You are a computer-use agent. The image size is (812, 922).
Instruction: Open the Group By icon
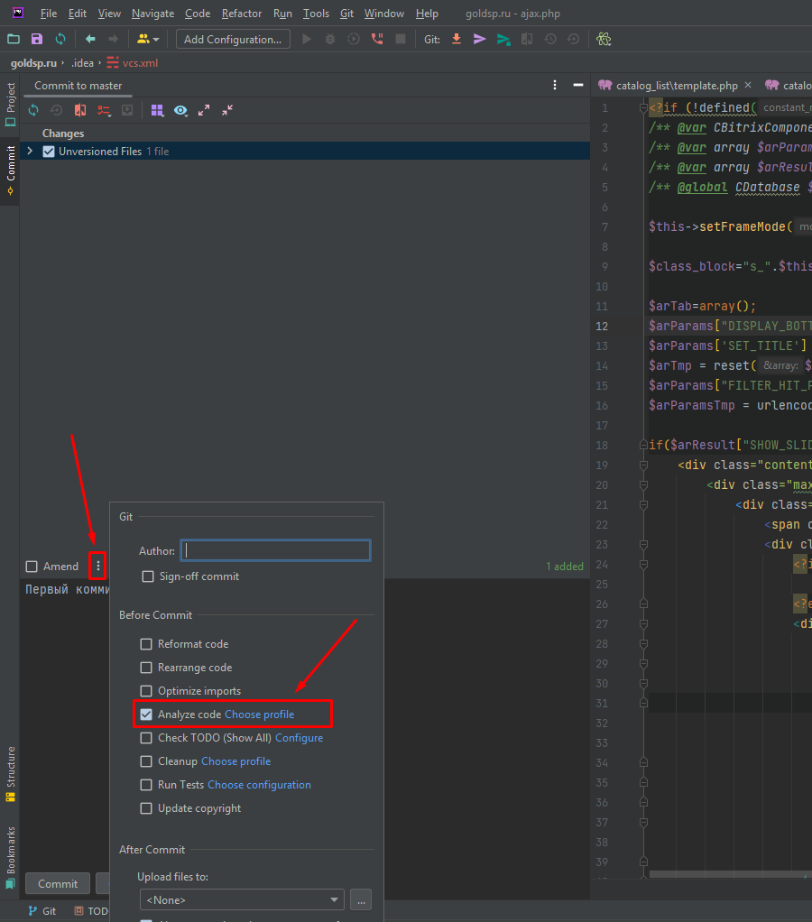tap(157, 110)
